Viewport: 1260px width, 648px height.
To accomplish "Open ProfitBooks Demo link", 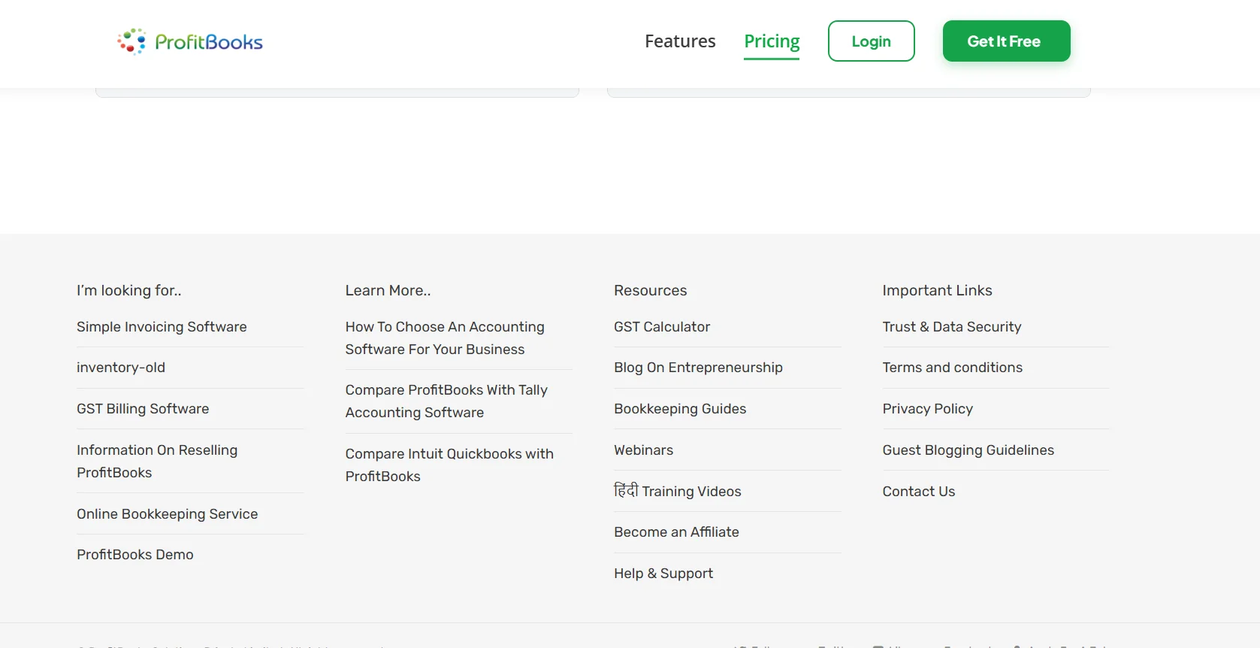I will pos(135,555).
